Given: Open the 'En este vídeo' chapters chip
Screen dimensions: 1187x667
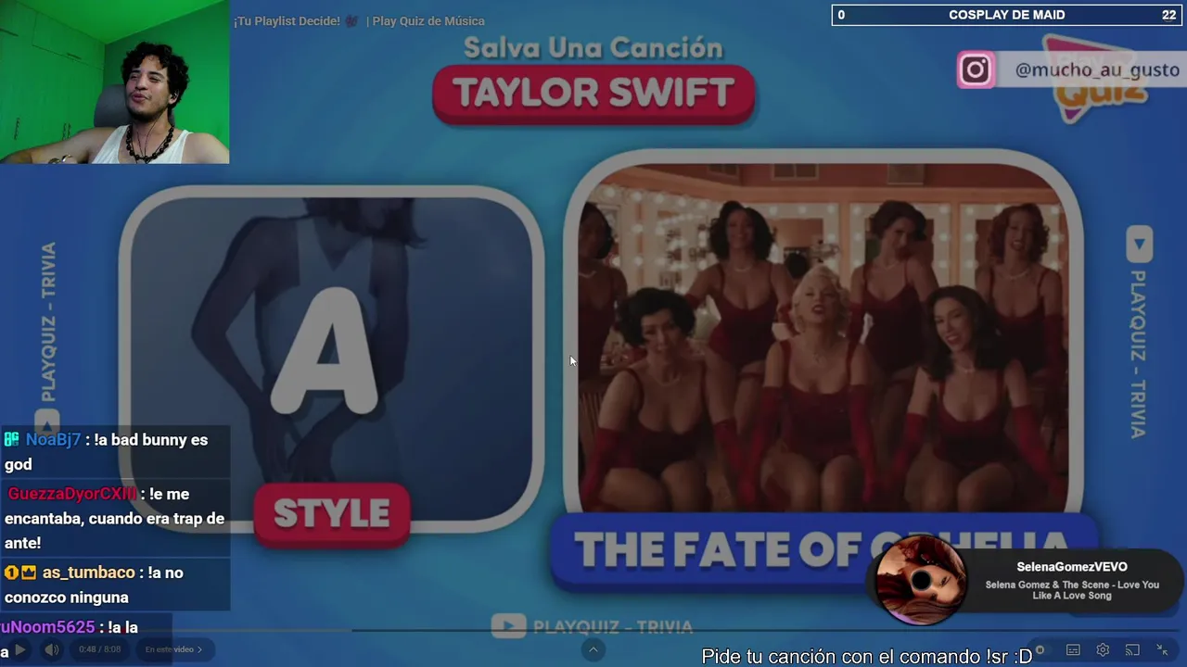Looking at the screenshot, I should [173, 649].
